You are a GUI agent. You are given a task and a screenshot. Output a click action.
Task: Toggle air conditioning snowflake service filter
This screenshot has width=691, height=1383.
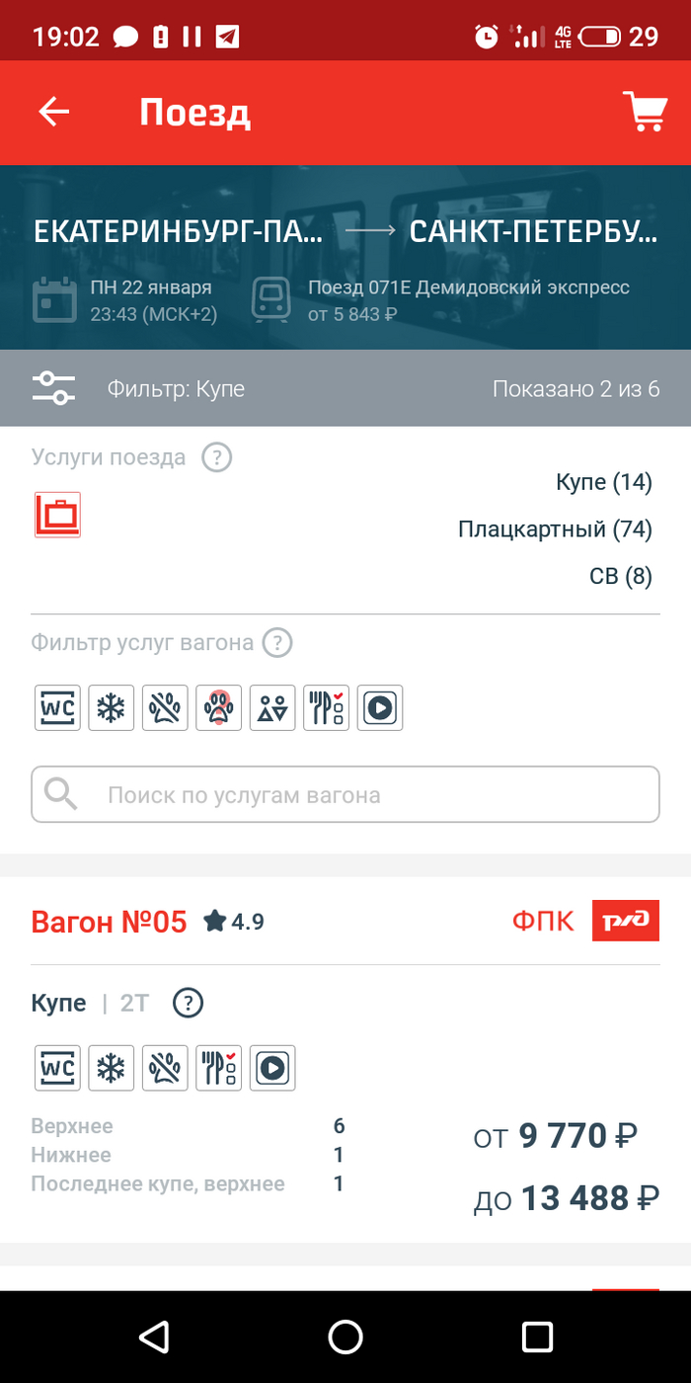(111, 708)
